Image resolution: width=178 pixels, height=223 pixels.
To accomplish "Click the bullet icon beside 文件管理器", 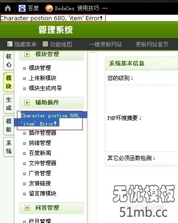I will (x=24, y=164).
